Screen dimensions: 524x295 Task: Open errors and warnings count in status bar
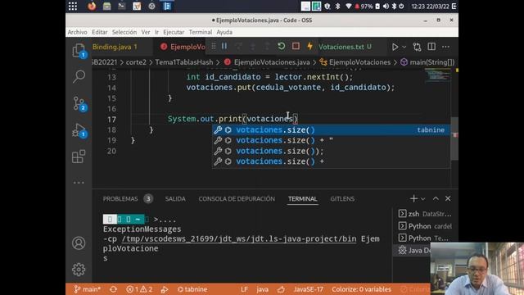[139, 289]
